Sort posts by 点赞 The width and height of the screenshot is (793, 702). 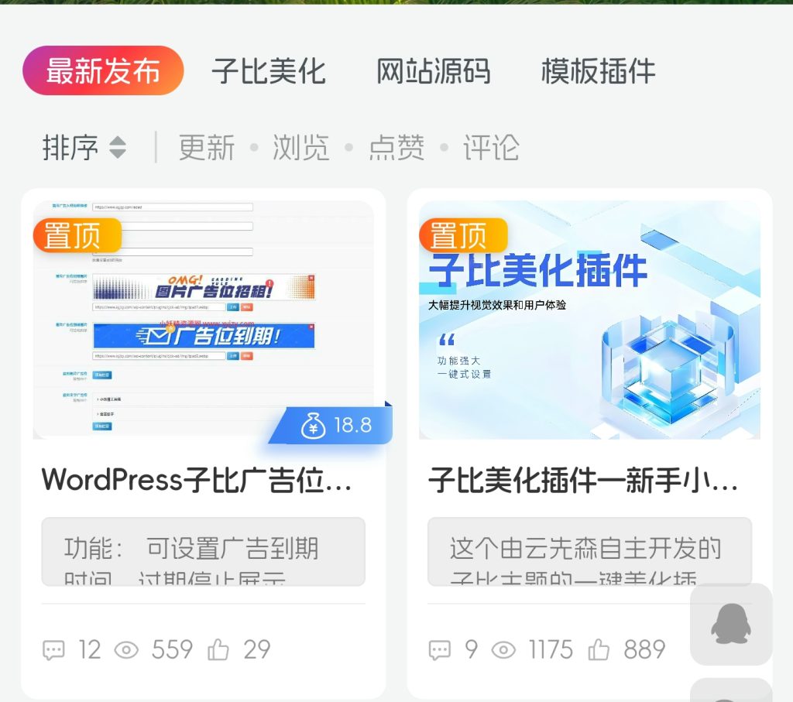pyautogui.click(x=396, y=147)
